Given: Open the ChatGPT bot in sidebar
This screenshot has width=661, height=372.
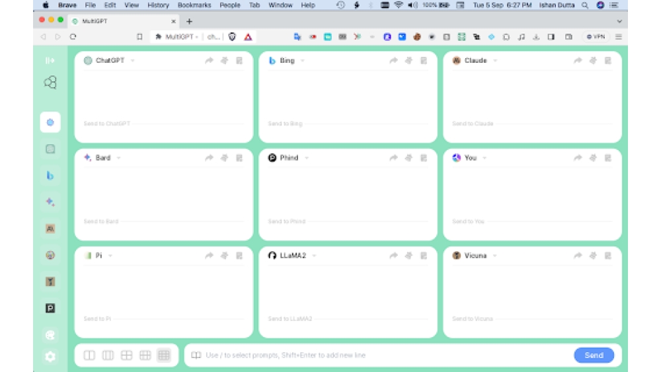Looking at the screenshot, I should click(50, 149).
